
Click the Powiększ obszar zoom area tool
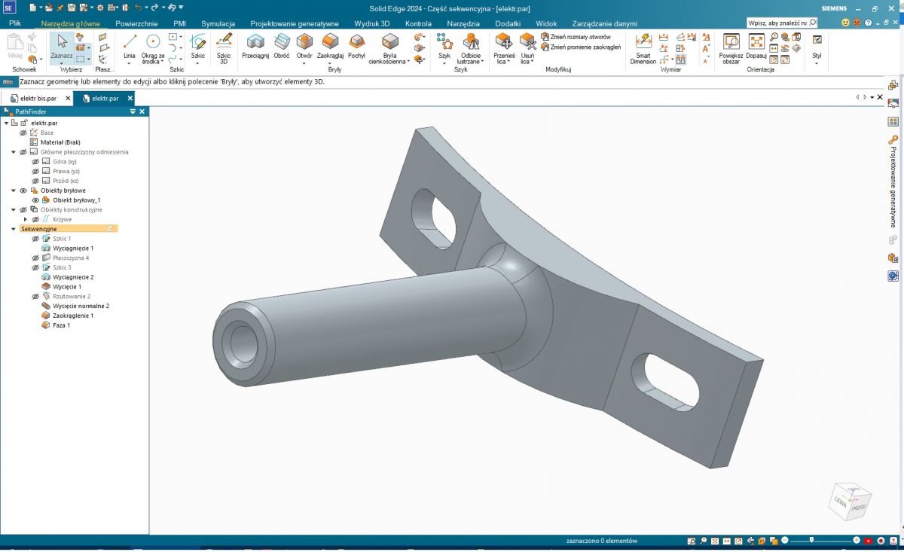pyautogui.click(x=731, y=47)
